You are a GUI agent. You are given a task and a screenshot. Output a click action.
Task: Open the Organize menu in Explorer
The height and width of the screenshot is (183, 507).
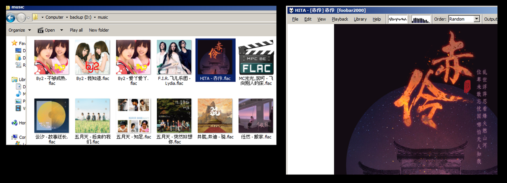pos(19,30)
